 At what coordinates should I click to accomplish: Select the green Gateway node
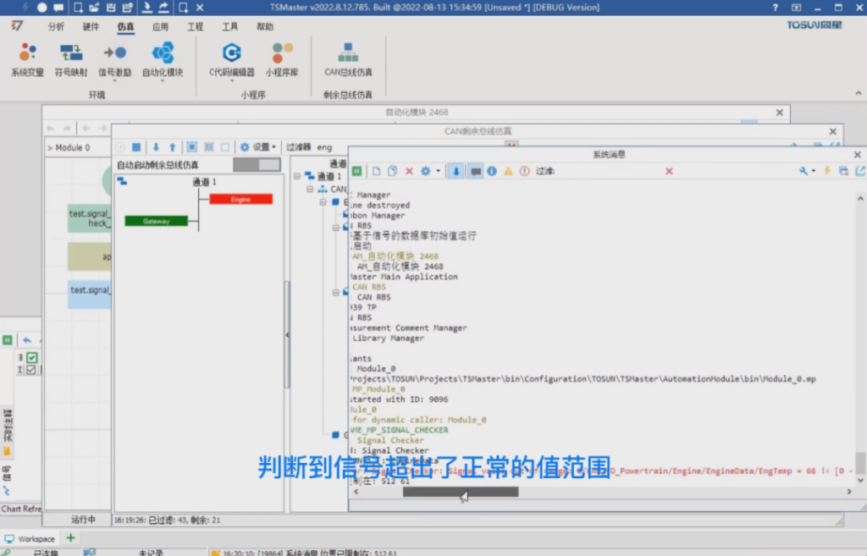pyautogui.click(x=157, y=221)
